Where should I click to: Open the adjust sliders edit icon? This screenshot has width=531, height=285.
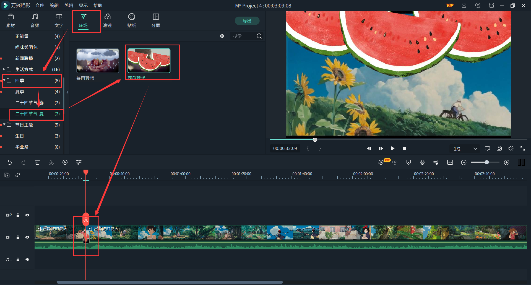[x=79, y=162]
